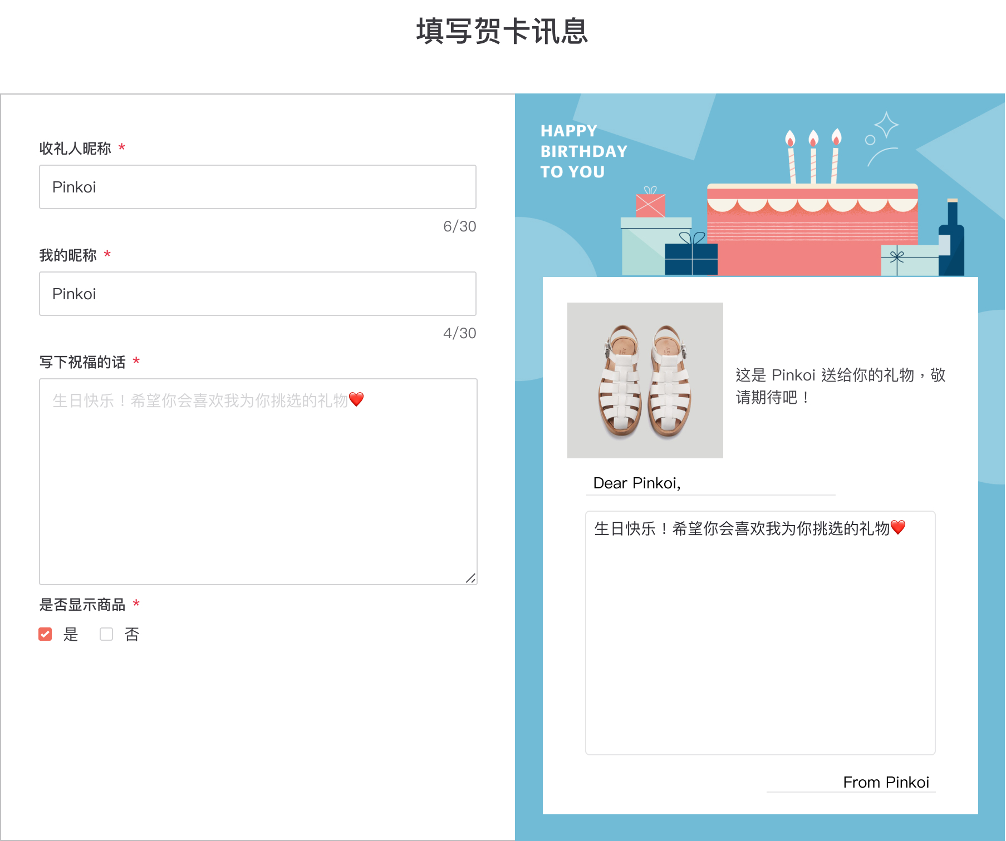Click the Dear Pinkoi, greeting line
The height and width of the screenshot is (841, 1006).
(637, 483)
